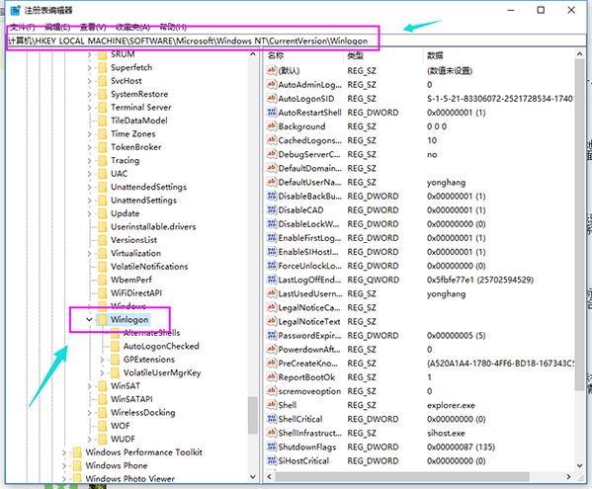The image size is (592, 489).
Task: Collapse the Winlogon key
Action: pyautogui.click(x=89, y=320)
